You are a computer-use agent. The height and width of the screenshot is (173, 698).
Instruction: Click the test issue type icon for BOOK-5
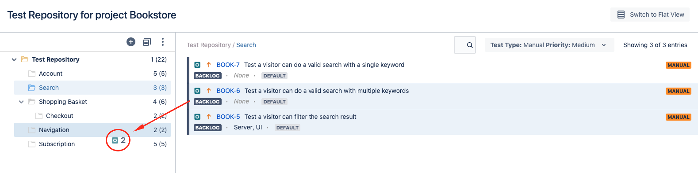[x=197, y=117]
